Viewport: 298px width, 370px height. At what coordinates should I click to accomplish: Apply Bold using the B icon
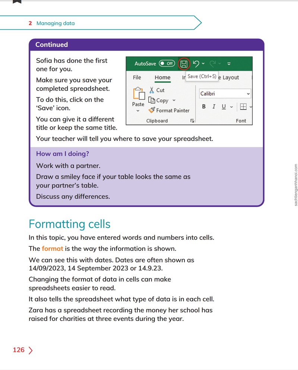pyautogui.click(x=204, y=107)
